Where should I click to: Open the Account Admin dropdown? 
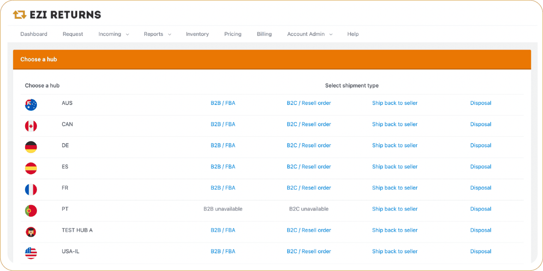point(310,34)
